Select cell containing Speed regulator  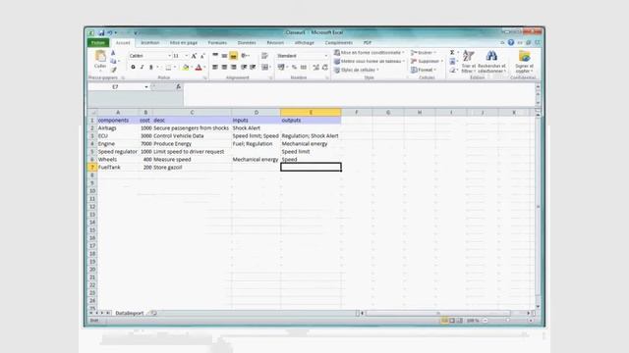pos(118,152)
